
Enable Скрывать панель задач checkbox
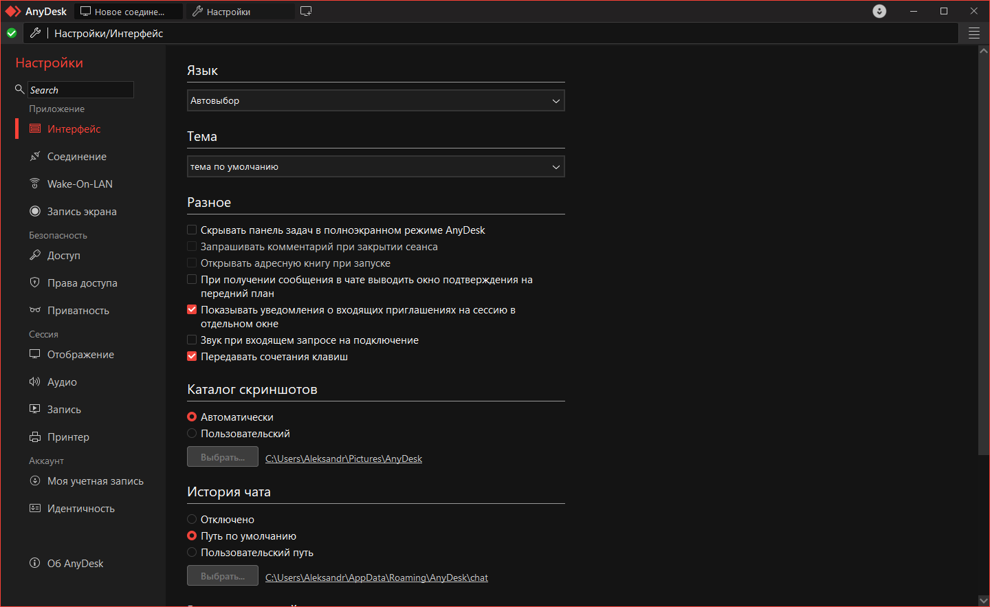(192, 230)
